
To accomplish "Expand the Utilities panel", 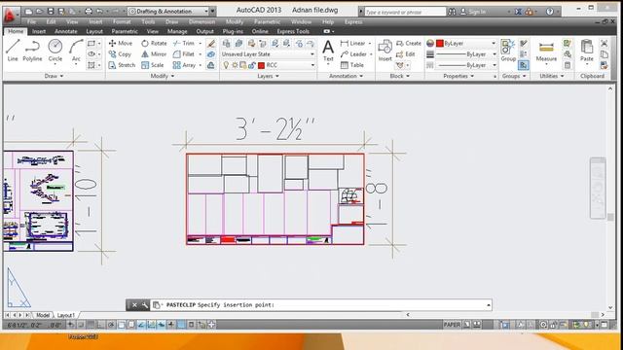I will tap(552, 76).
